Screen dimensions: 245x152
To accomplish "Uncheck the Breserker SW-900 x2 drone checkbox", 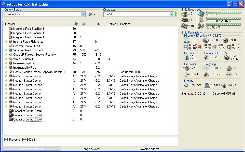I will tap(6, 139).
